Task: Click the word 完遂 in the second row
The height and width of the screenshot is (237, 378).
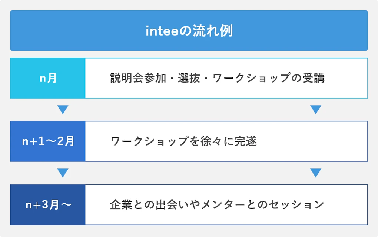Action: coord(245,141)
